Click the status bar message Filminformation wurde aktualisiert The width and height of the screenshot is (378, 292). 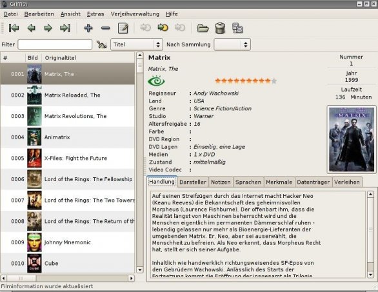[x=47, y=286]
